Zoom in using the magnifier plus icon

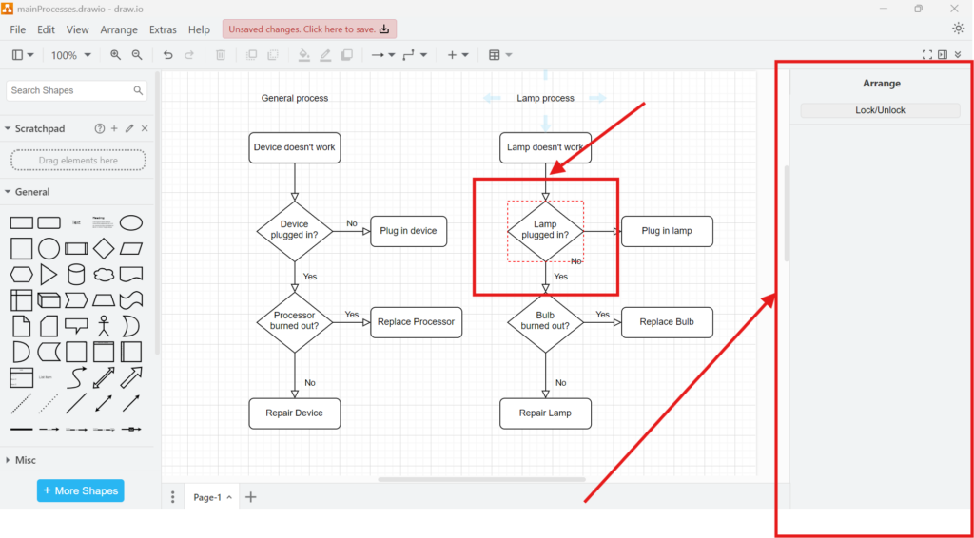pos(115,54)
